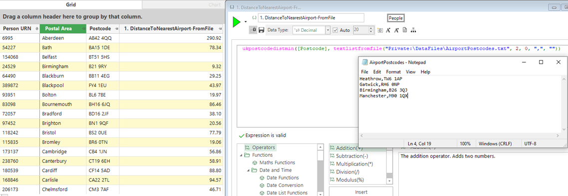Select Date Functions tree item

pyautogui.click(x=283, y=178)
